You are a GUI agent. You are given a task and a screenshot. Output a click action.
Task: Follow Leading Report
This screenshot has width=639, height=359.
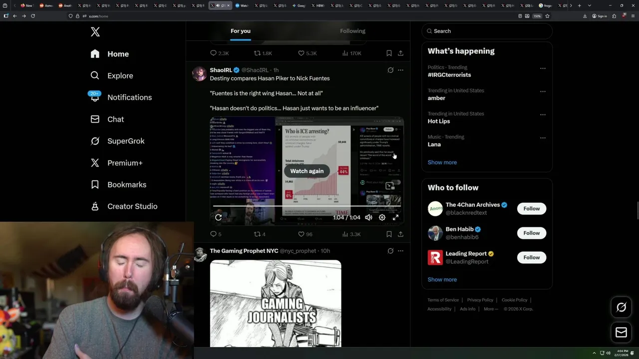[532, 257]
